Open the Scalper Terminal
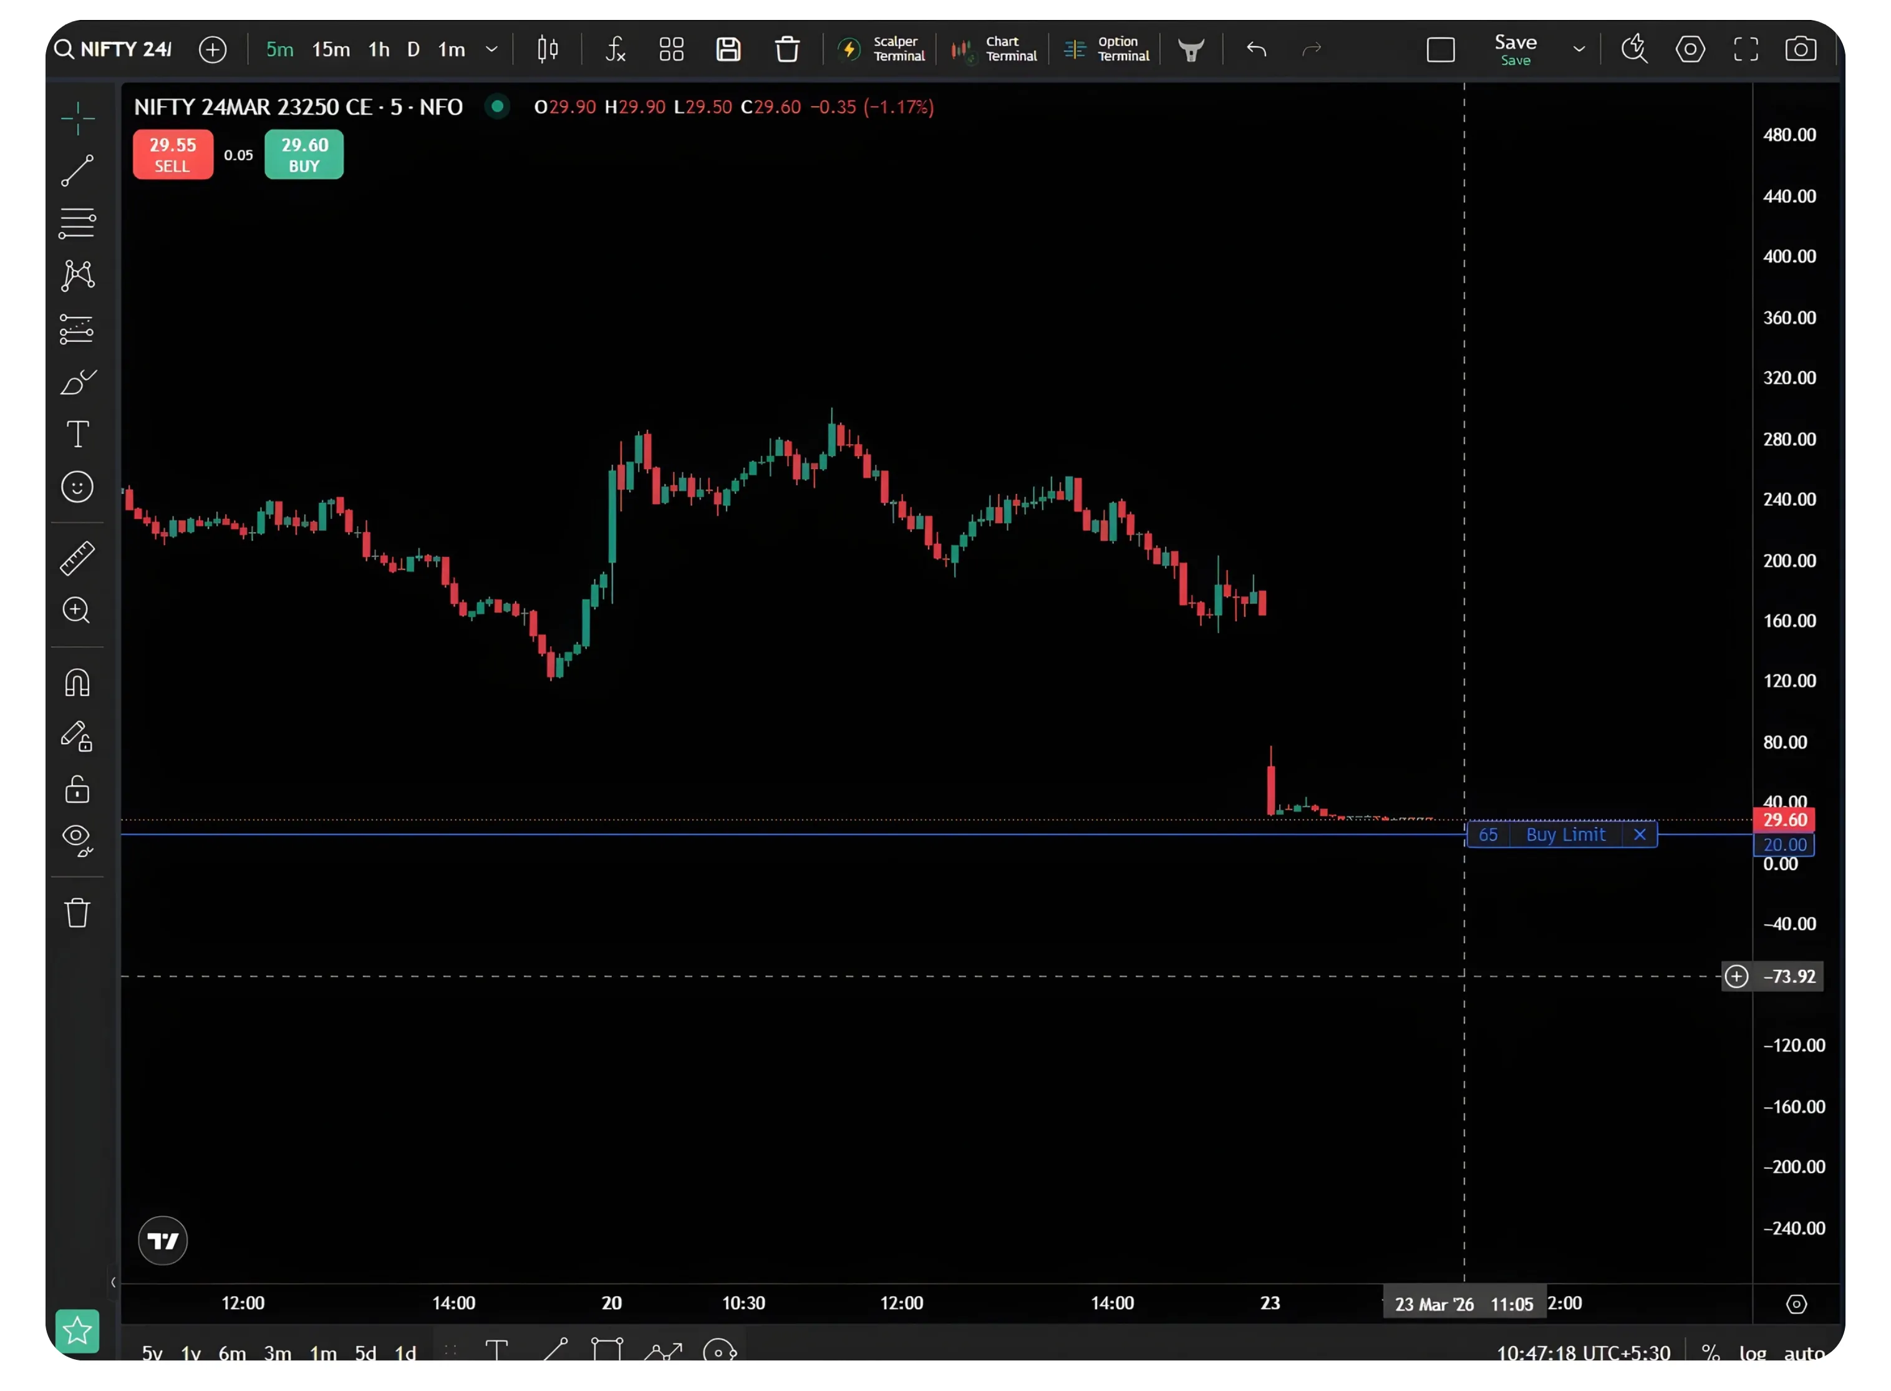Image resolution: width=1891 pixels, height=1391 pixels. pos(881,49)
